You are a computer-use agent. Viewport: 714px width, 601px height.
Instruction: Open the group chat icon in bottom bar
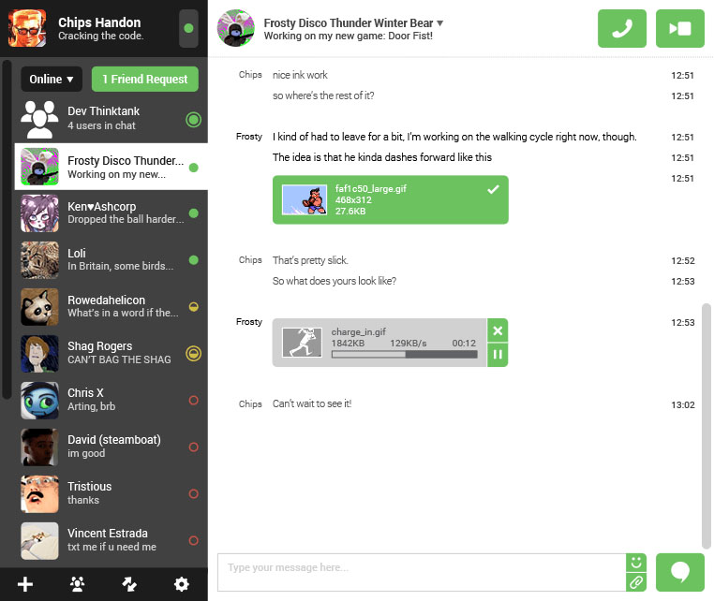coord(78,584)
